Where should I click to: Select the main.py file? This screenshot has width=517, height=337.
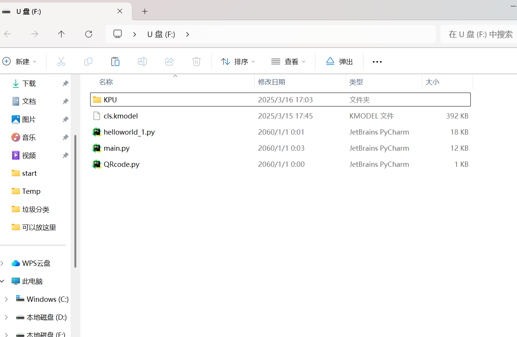click(x=116, y=148)
